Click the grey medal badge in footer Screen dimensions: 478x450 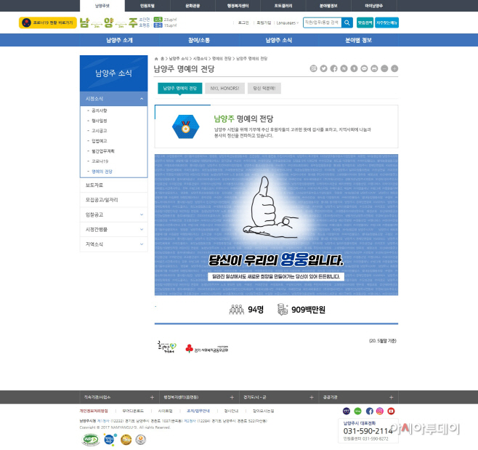pos(140,440)
